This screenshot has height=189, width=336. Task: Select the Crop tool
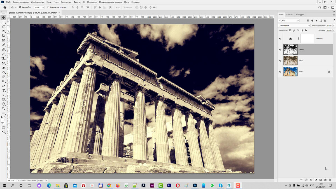pos(4,36)
